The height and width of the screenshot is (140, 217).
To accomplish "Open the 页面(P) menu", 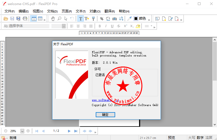I will click(x=67, y=11).
